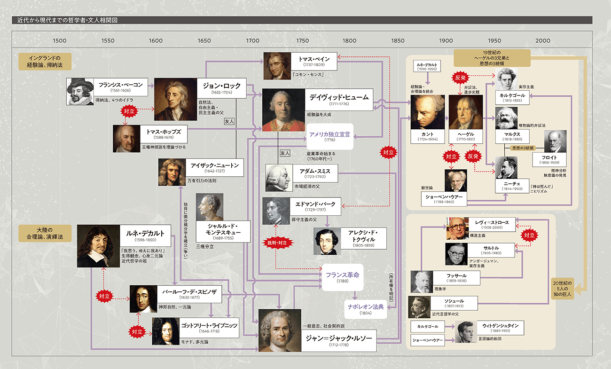Click the デイヴィッド・ヒューム name label
Image resolution: width=611 pixels, height=369 pixels.
click(339, 100)
